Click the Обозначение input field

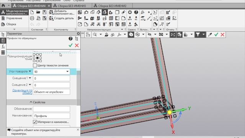[x=52, y=109]
